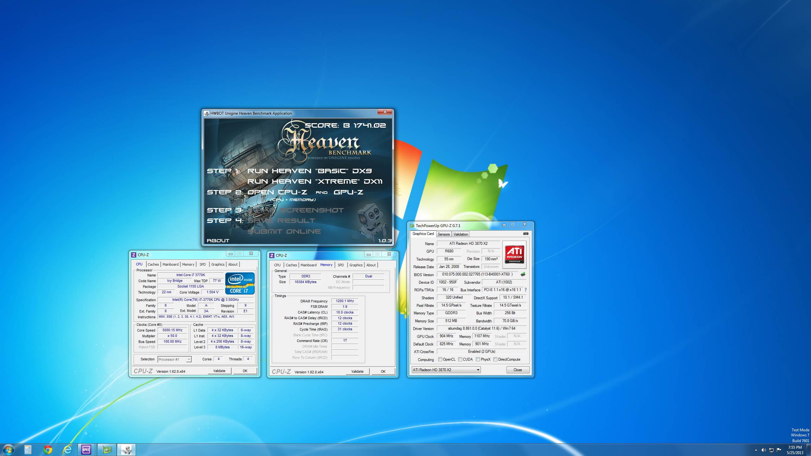Click Validate in the Memory CPU-Z window

357,371
